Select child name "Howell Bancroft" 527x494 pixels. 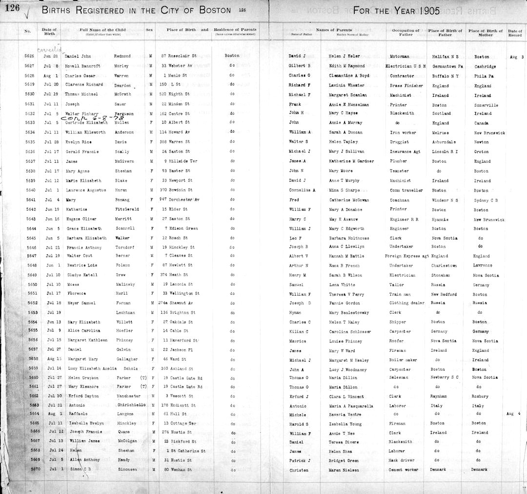click(x=82, y=66)
